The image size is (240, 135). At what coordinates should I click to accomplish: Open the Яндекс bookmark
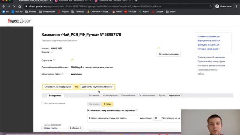pyautogui.click(x=63, y=12)
